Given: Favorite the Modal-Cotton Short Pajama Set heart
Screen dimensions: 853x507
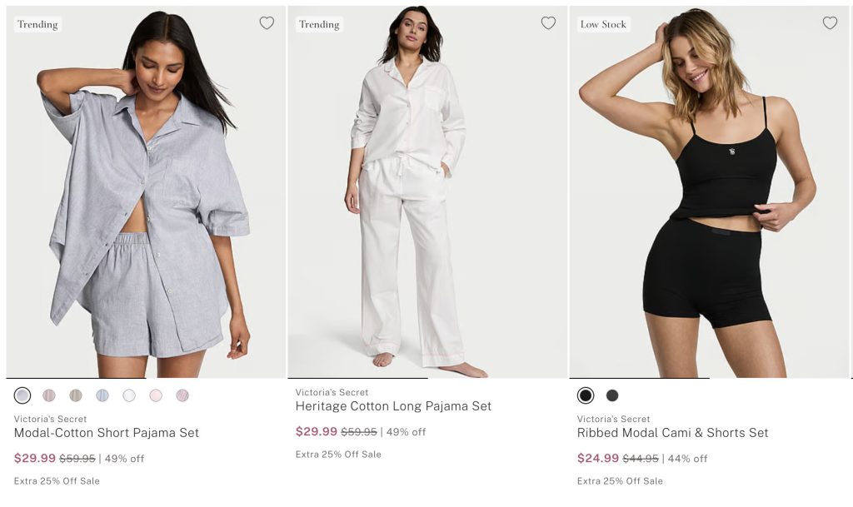Looking at the screenshot, I should point(267,23).
